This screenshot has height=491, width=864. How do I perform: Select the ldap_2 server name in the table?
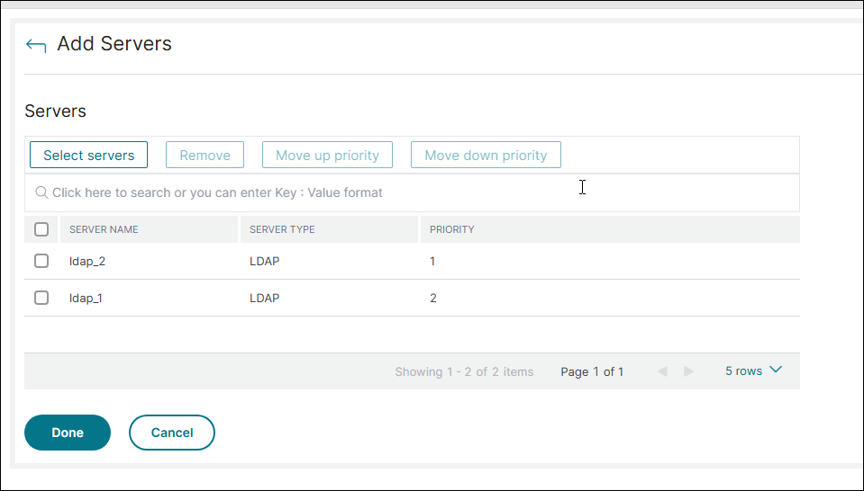coord(86,261)
